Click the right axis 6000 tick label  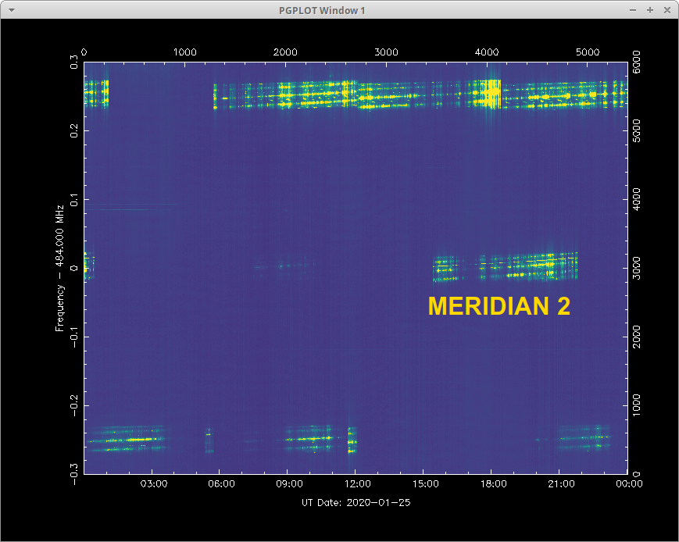click(637, 62)
